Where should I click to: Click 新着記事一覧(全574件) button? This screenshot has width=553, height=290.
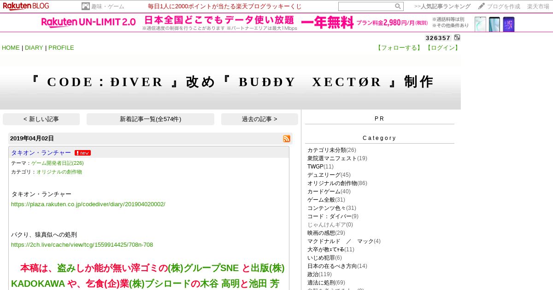[x=150, y=119]
